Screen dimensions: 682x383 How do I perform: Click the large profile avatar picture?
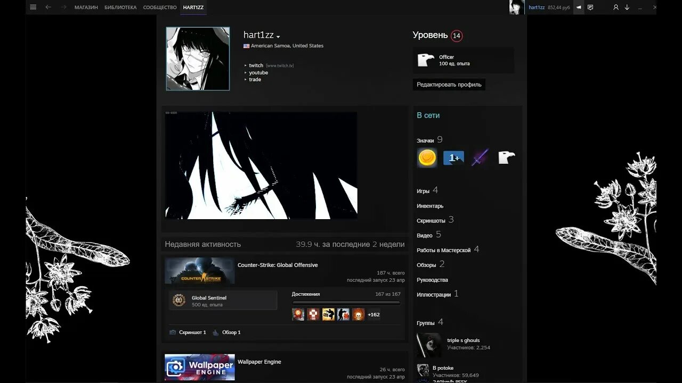(198, 59)
